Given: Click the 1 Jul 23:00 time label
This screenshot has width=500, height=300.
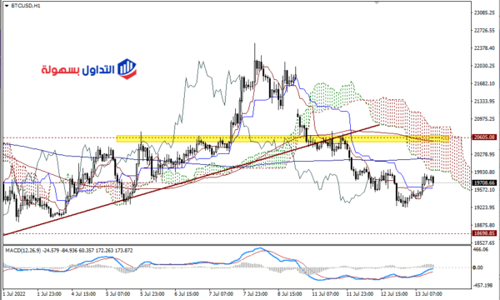Looking at the screenshot, I should click(49, 293).
